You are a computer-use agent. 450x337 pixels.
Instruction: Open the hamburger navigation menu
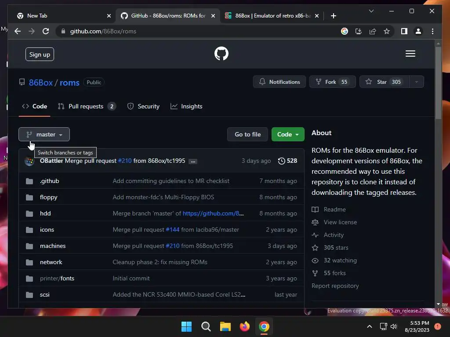pos(410,54)
